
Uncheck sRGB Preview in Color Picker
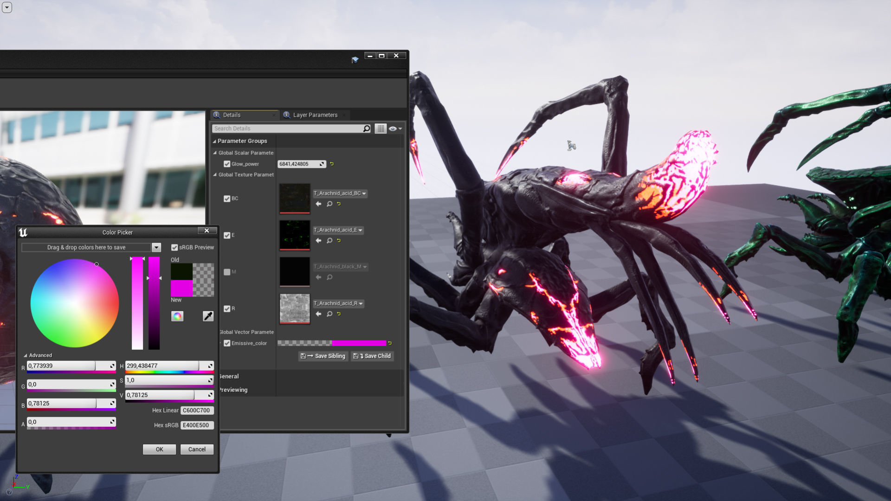(174, 248)
